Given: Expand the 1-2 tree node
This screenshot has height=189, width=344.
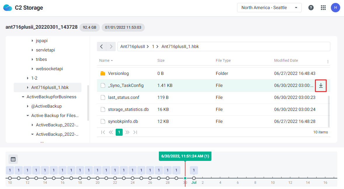Looking at the screenshot, I should (28, 78).
